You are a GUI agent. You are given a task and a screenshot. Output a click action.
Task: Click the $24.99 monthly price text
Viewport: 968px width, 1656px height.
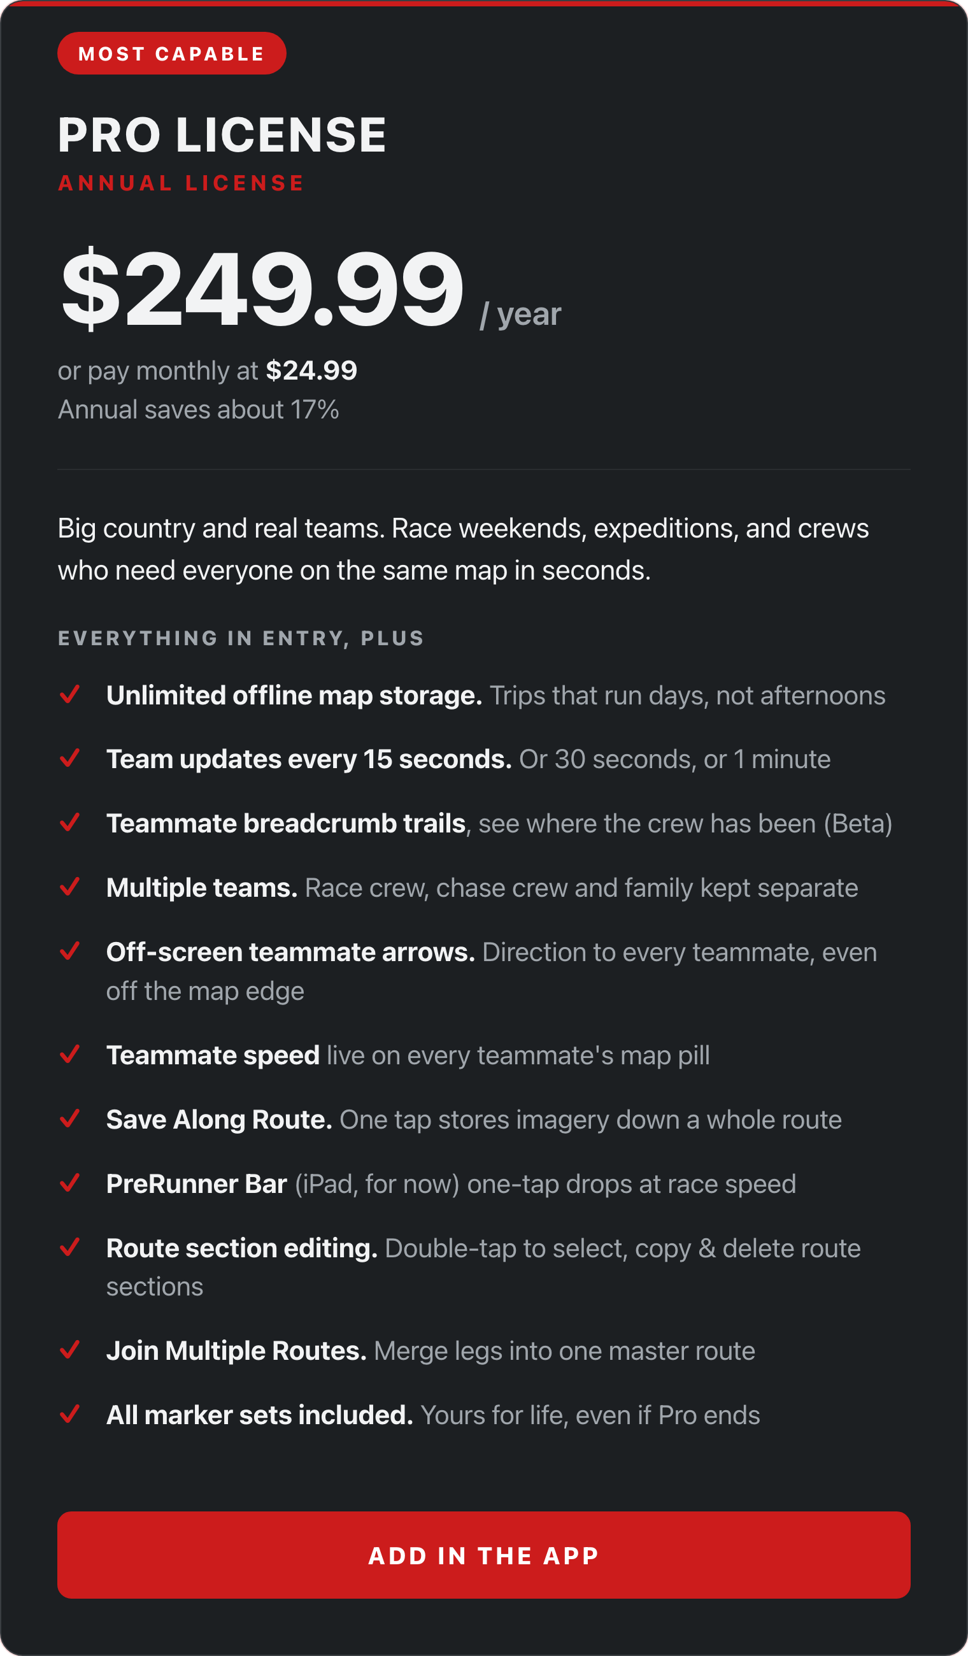[311, 371]
